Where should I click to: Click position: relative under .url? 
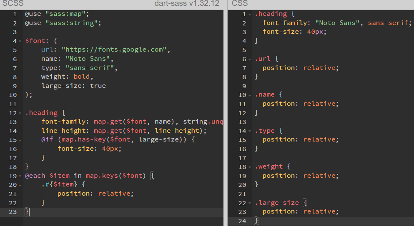[x=301, y=68]
